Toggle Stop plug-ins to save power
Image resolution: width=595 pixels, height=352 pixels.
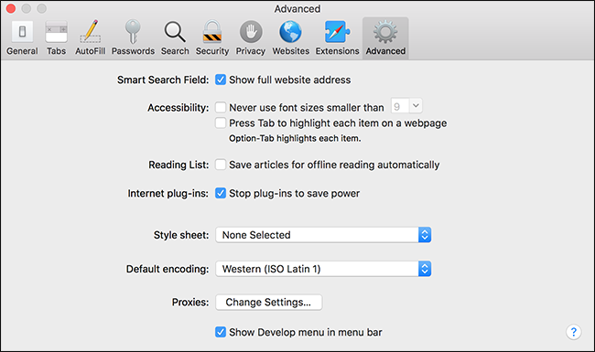pos(221,193)
